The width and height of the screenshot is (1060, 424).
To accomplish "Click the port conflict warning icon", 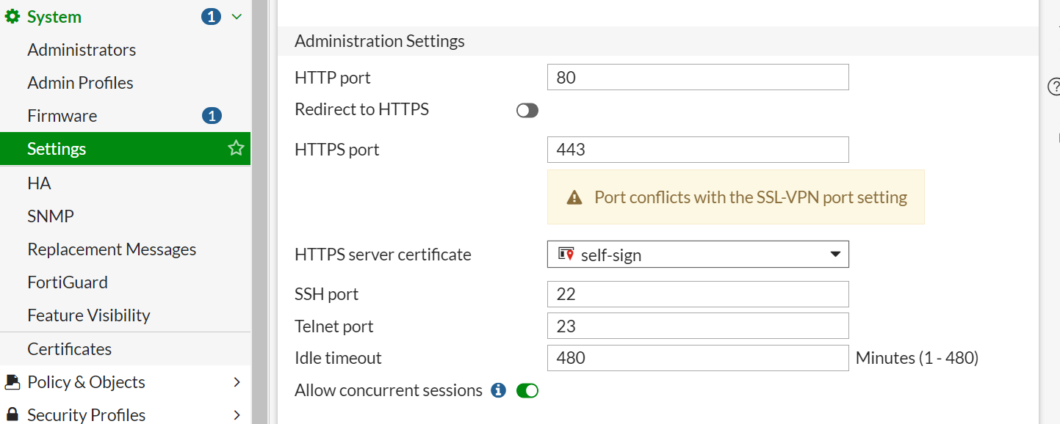I will pyautogui.click(x=574, y=197).
